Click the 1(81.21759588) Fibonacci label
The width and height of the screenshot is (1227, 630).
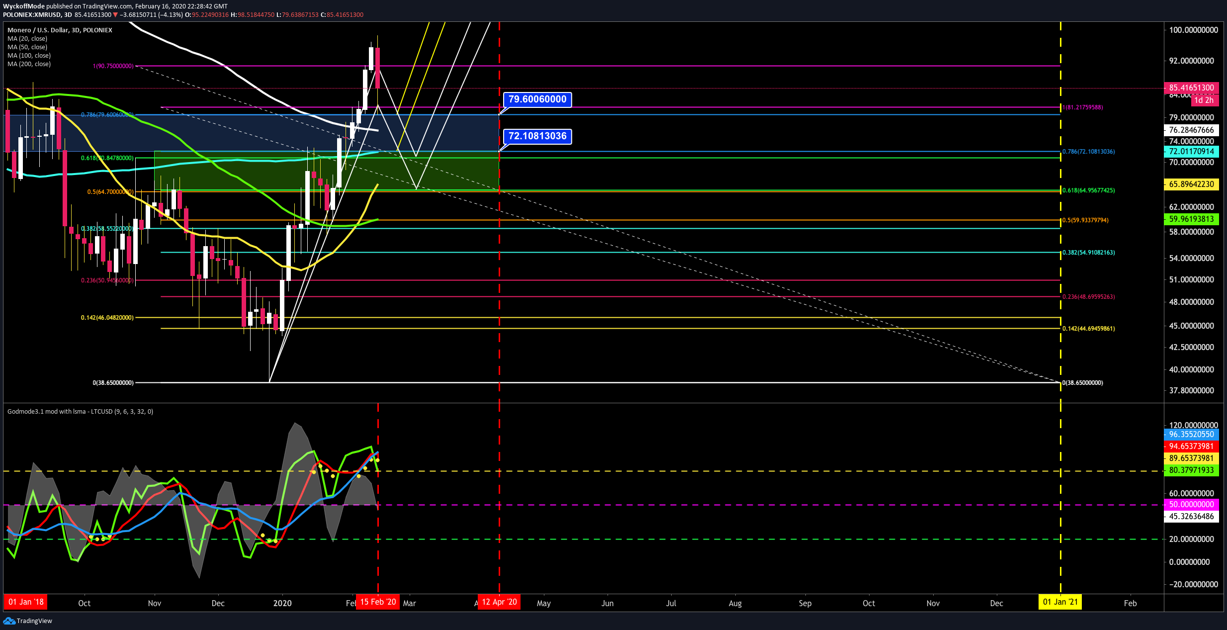click(x=1082, y=107)
